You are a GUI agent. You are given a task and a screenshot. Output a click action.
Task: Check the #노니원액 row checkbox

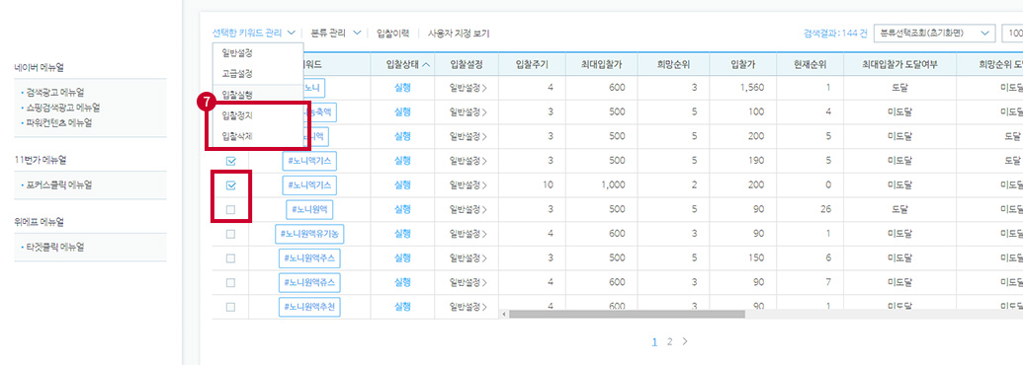pyautogui.click(x=230, y=209)
